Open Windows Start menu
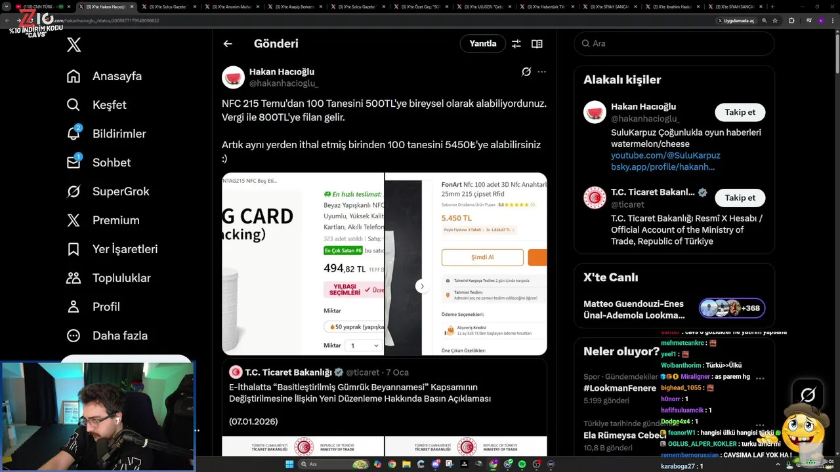Viewport: 840px width, 472px height. pyautogui.click(x=289, y=464)
